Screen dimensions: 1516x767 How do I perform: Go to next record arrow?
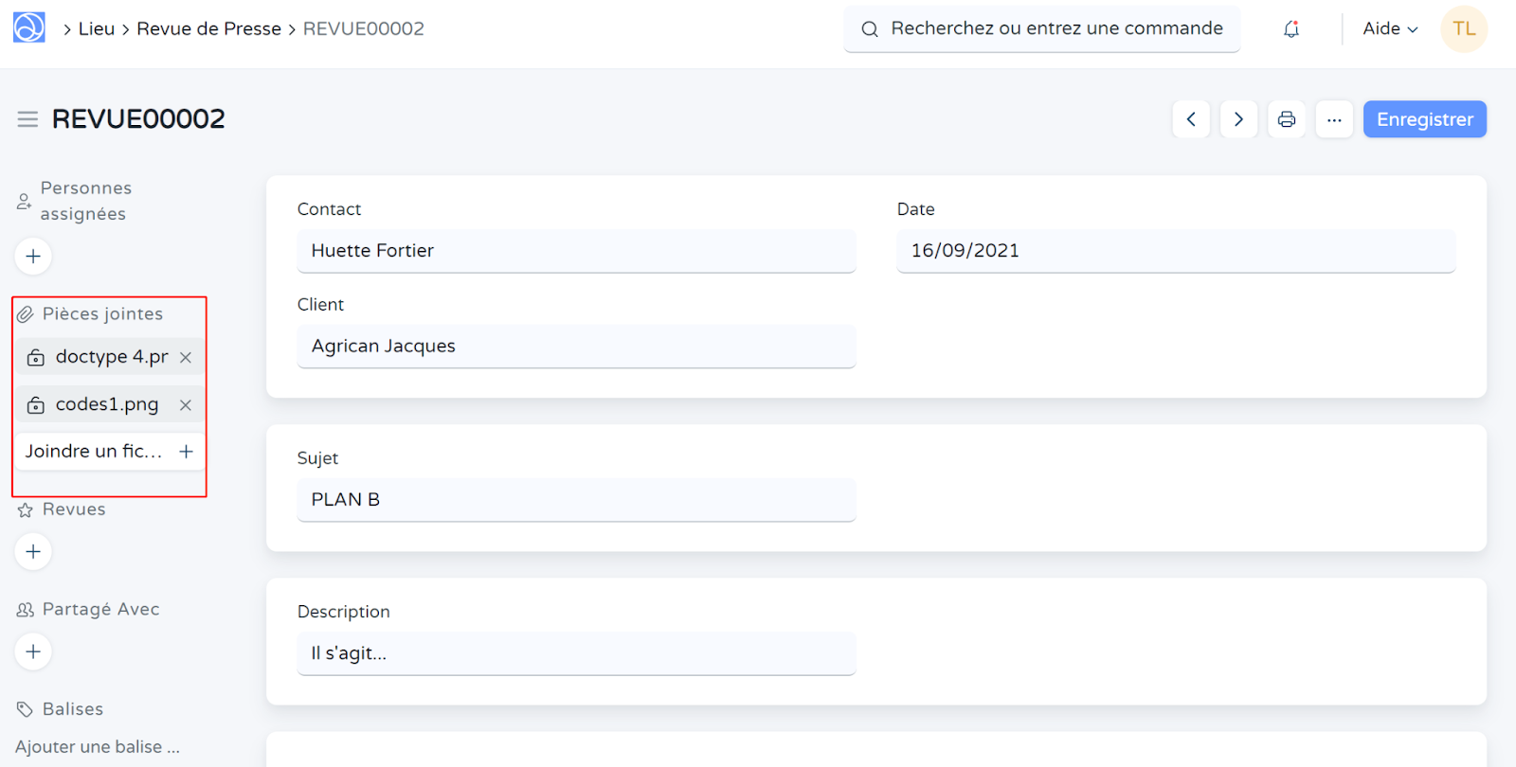[1238, 119]
